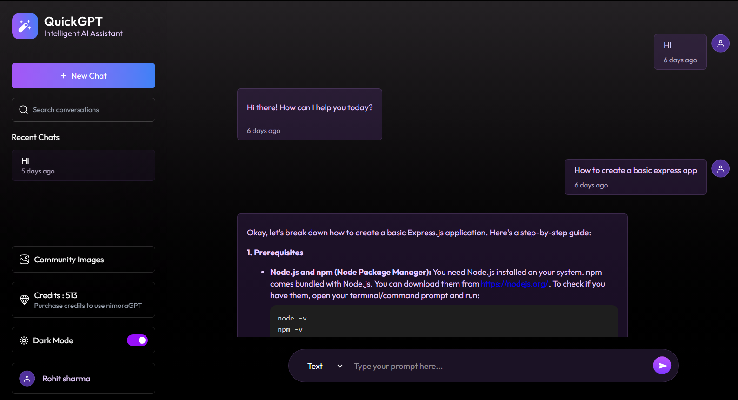738x400 pixels.
Task: Click the prompt input field
Action: 498,366
